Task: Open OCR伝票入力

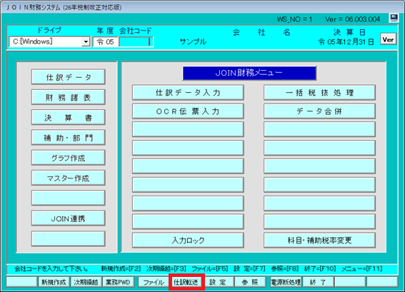Action: pos(188,111)
